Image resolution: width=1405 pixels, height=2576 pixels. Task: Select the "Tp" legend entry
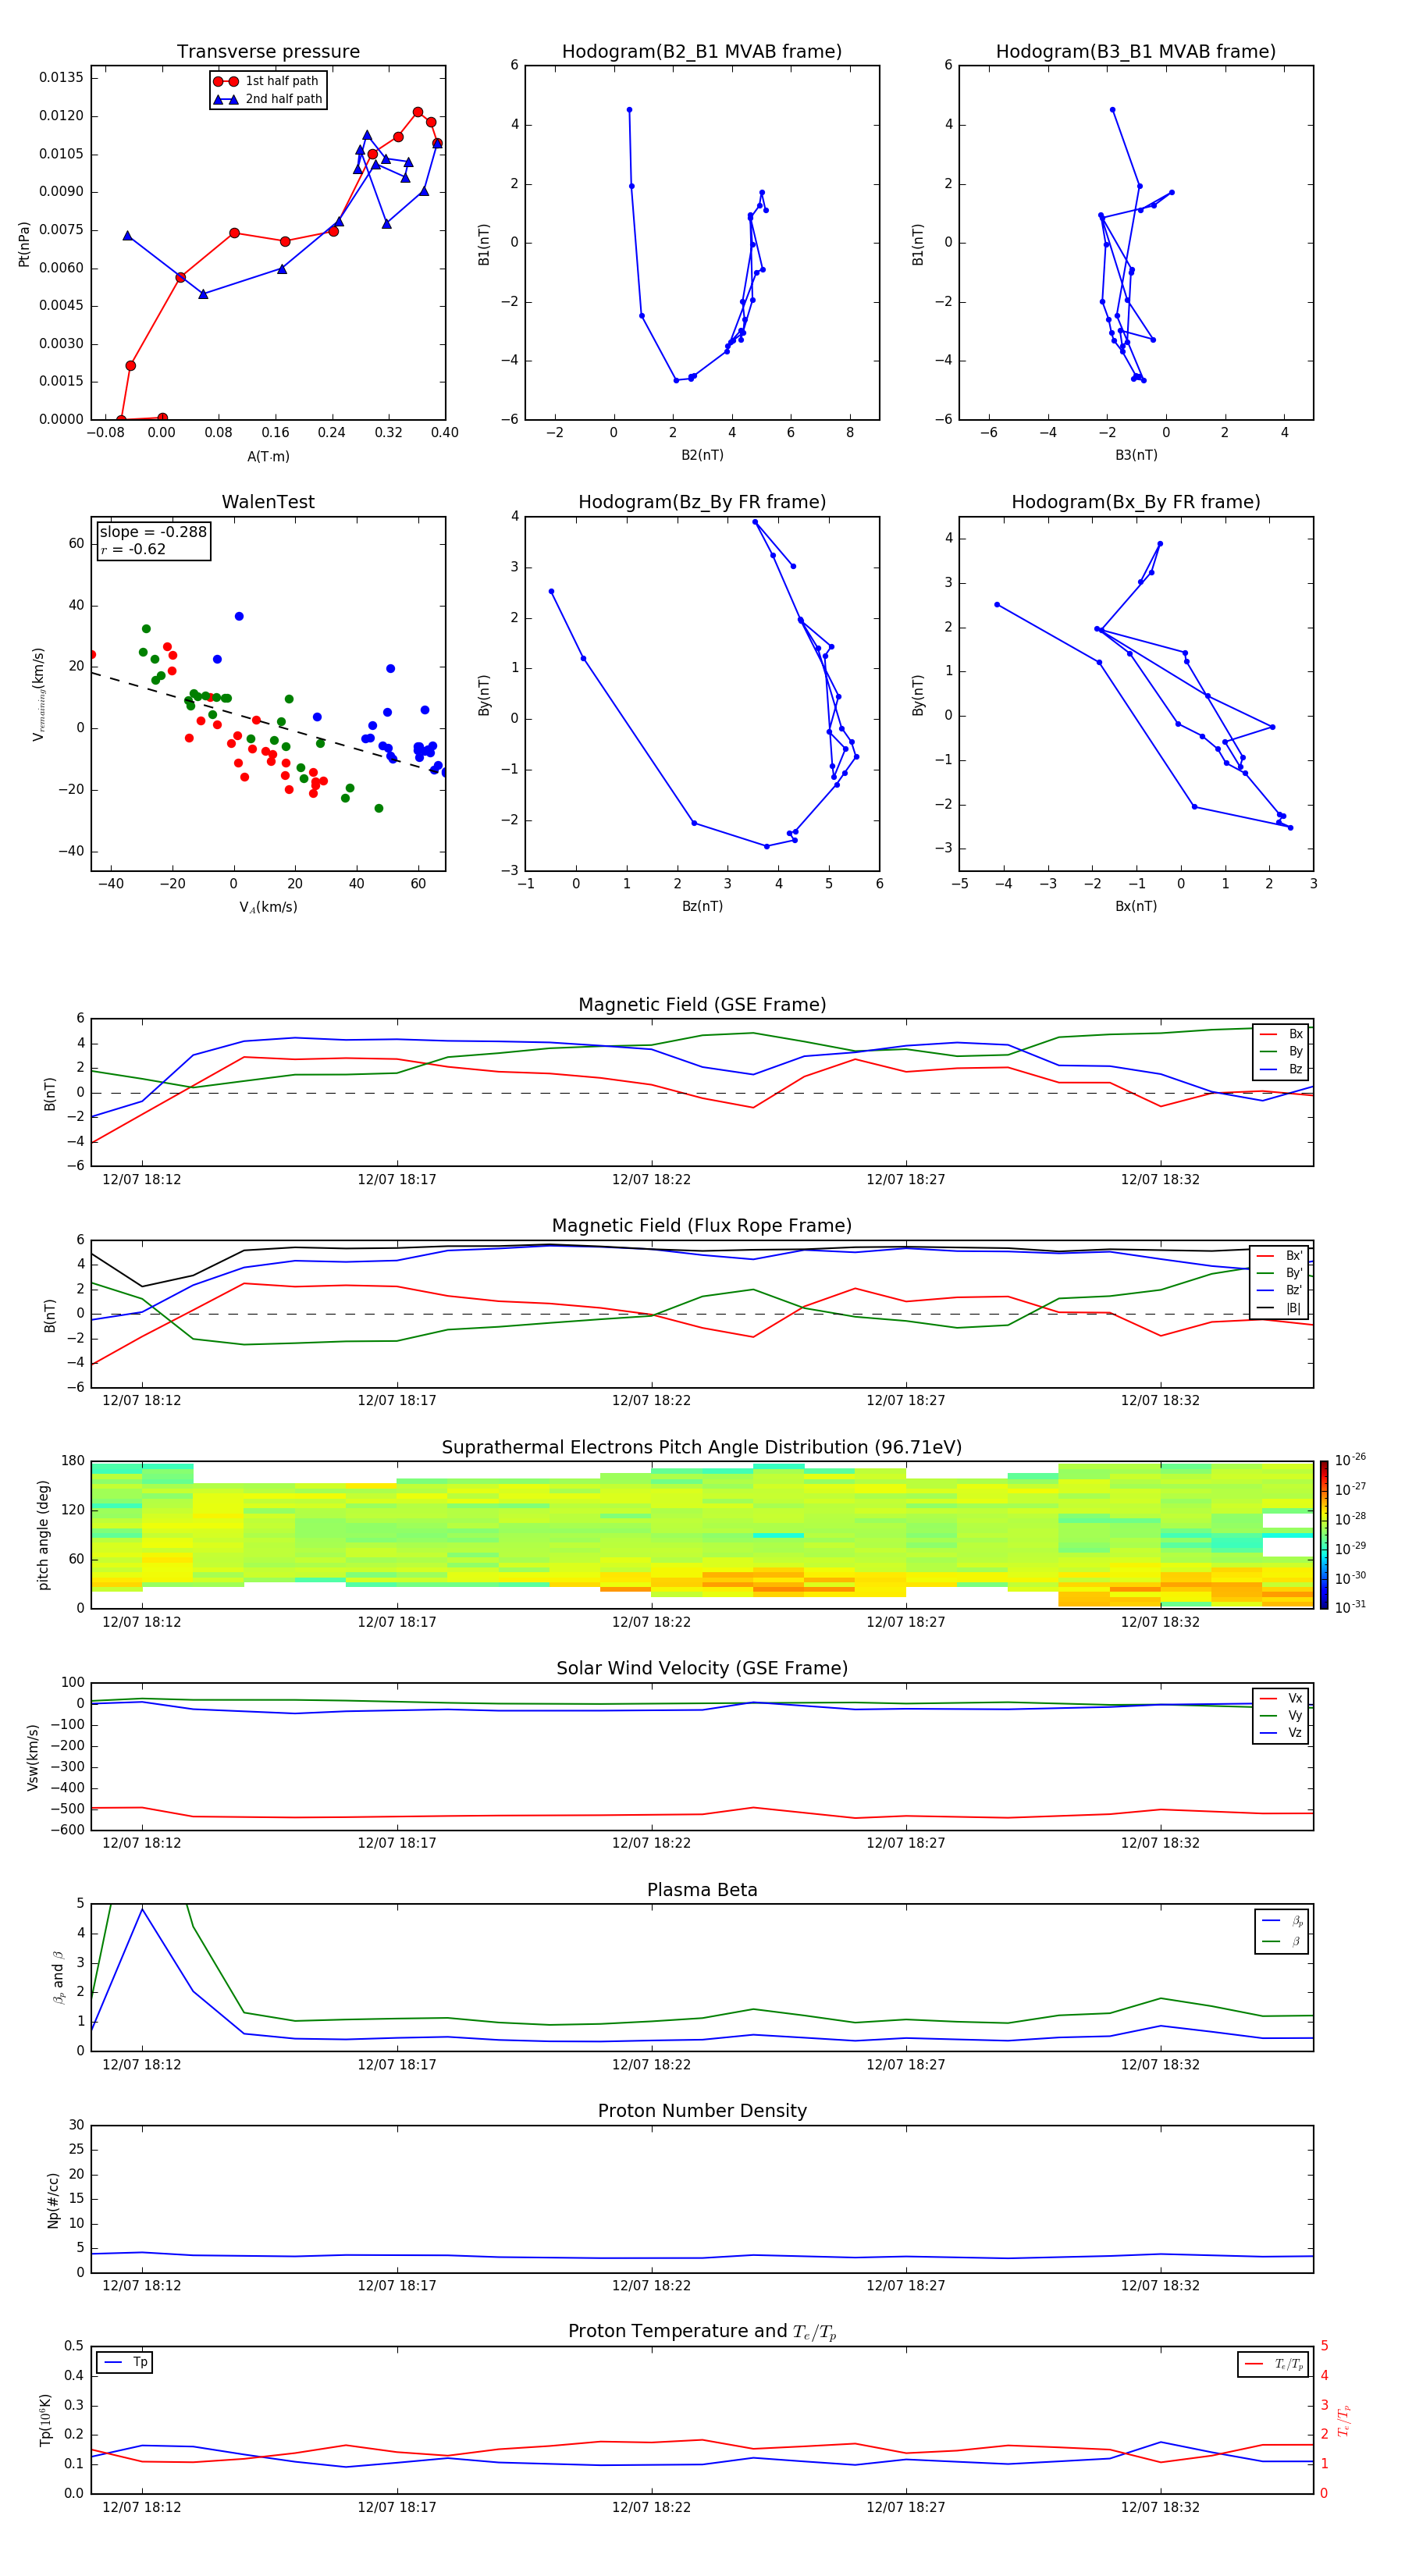coord(125,2362)
